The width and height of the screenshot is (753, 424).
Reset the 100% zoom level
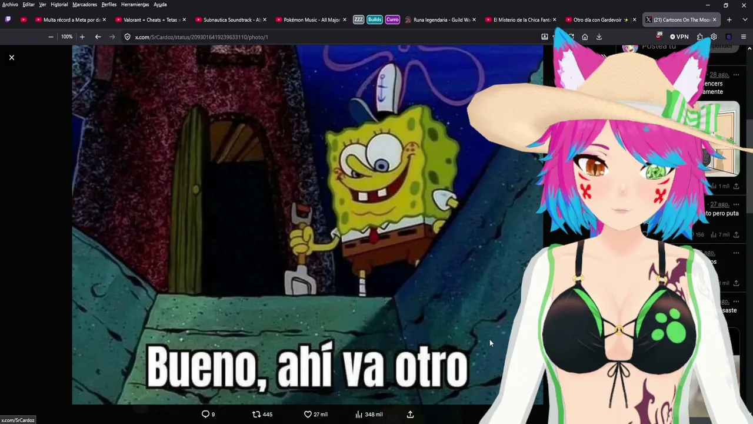tap(66, 37)
